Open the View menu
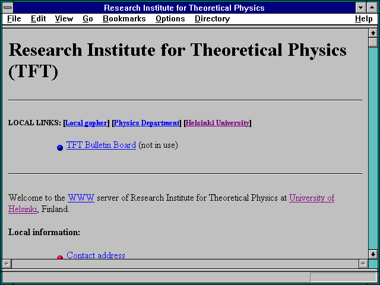The height and width of the screenshot is (285, 380). click(x=64, y=18)
